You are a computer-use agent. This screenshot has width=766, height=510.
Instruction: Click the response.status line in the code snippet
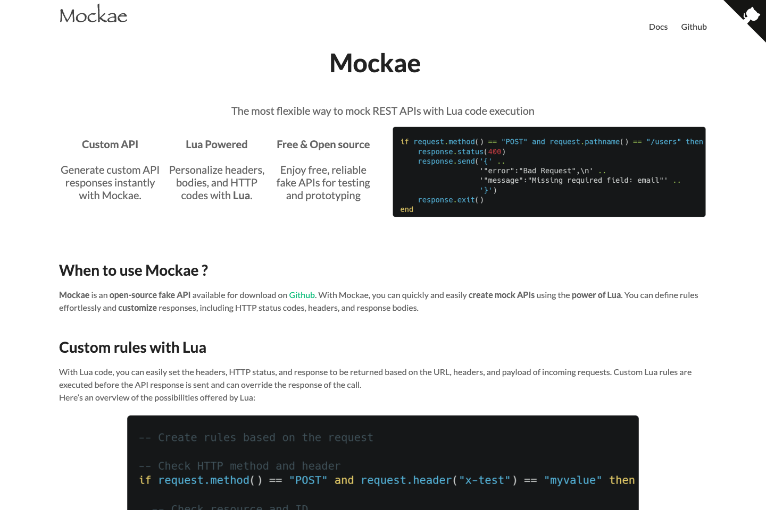[461, 151]
